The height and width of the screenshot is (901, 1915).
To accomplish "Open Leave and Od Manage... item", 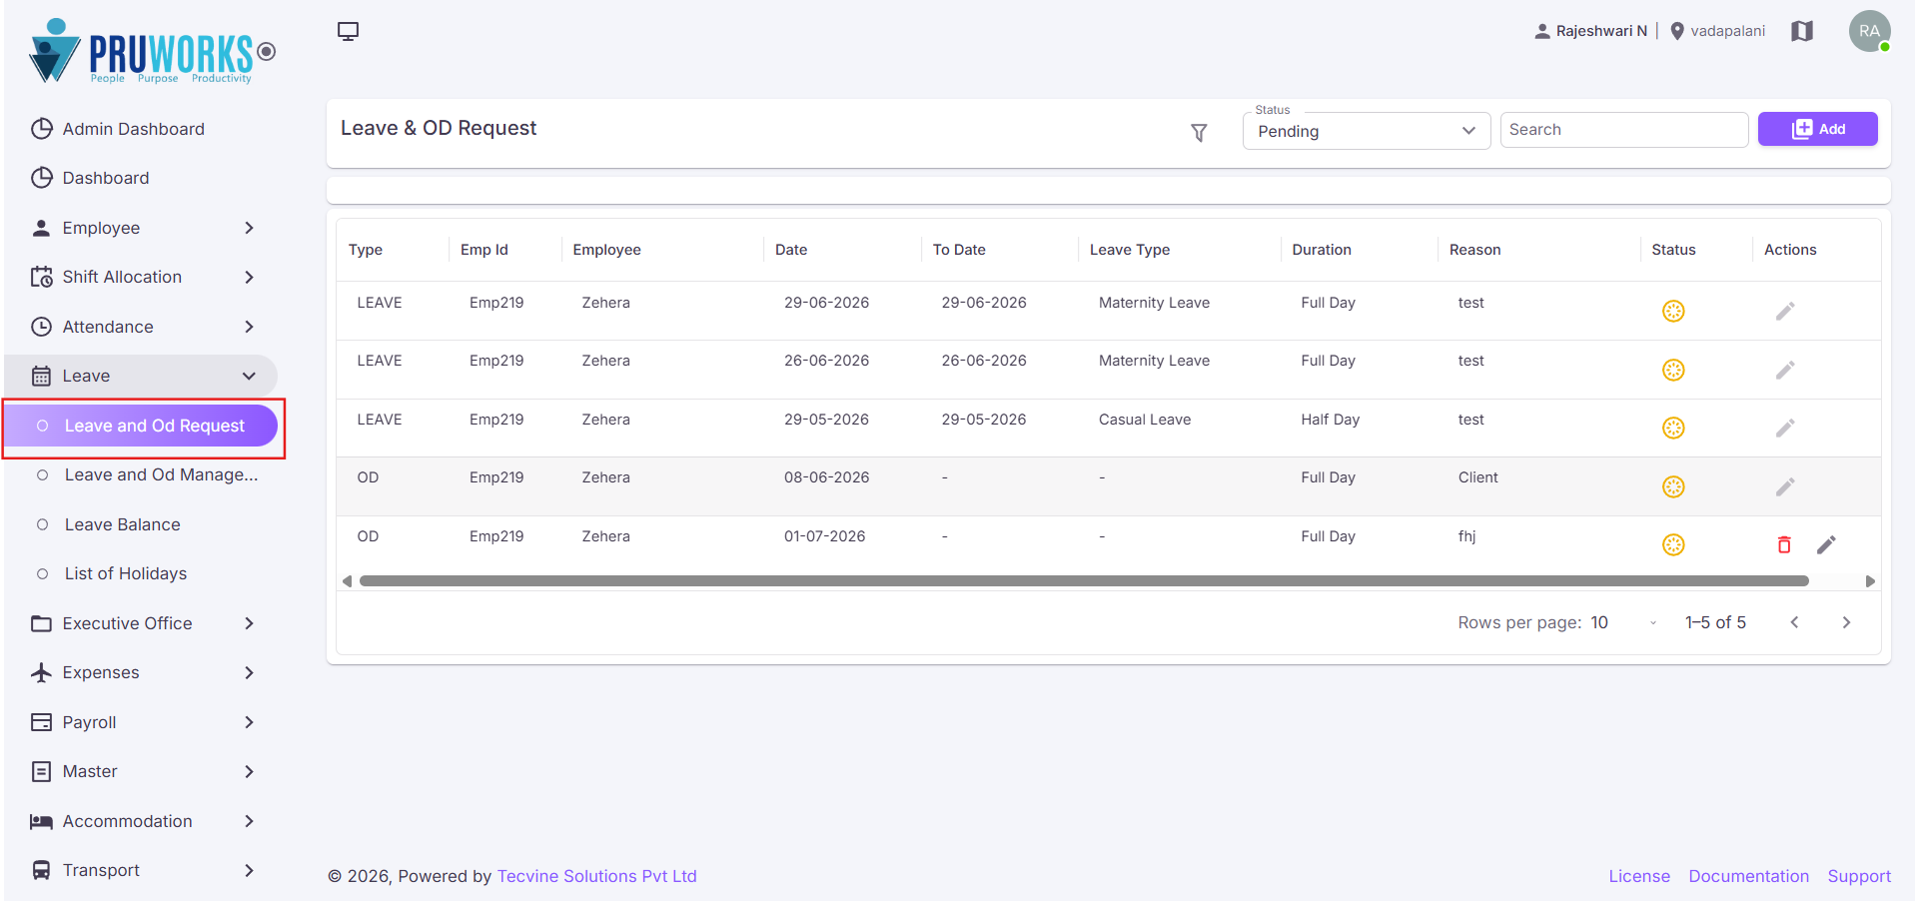I will (141, 474).
